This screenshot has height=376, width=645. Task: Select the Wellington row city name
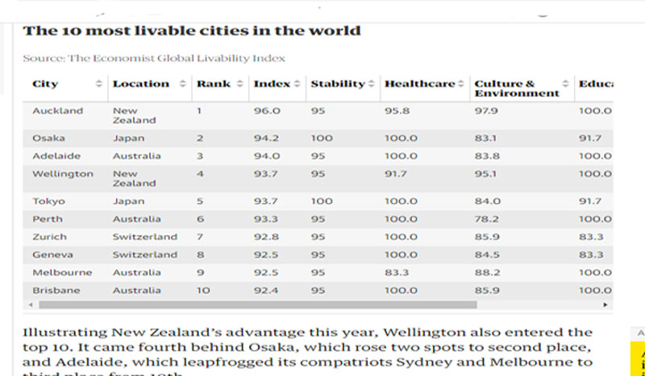[62, 174]
